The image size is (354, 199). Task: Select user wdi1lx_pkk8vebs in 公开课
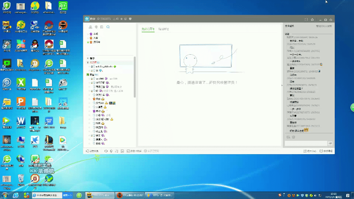pyautogui.click(x=104, y=66)
